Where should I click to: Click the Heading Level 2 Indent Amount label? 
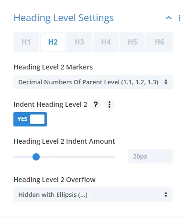pos(64,141)
